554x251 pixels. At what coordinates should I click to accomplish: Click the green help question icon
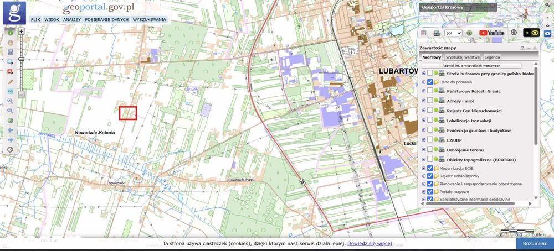click(469, 33)
